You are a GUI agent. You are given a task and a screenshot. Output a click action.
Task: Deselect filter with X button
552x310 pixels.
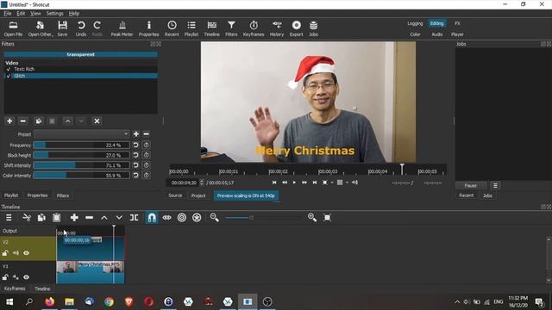click(x=97, y=121)
